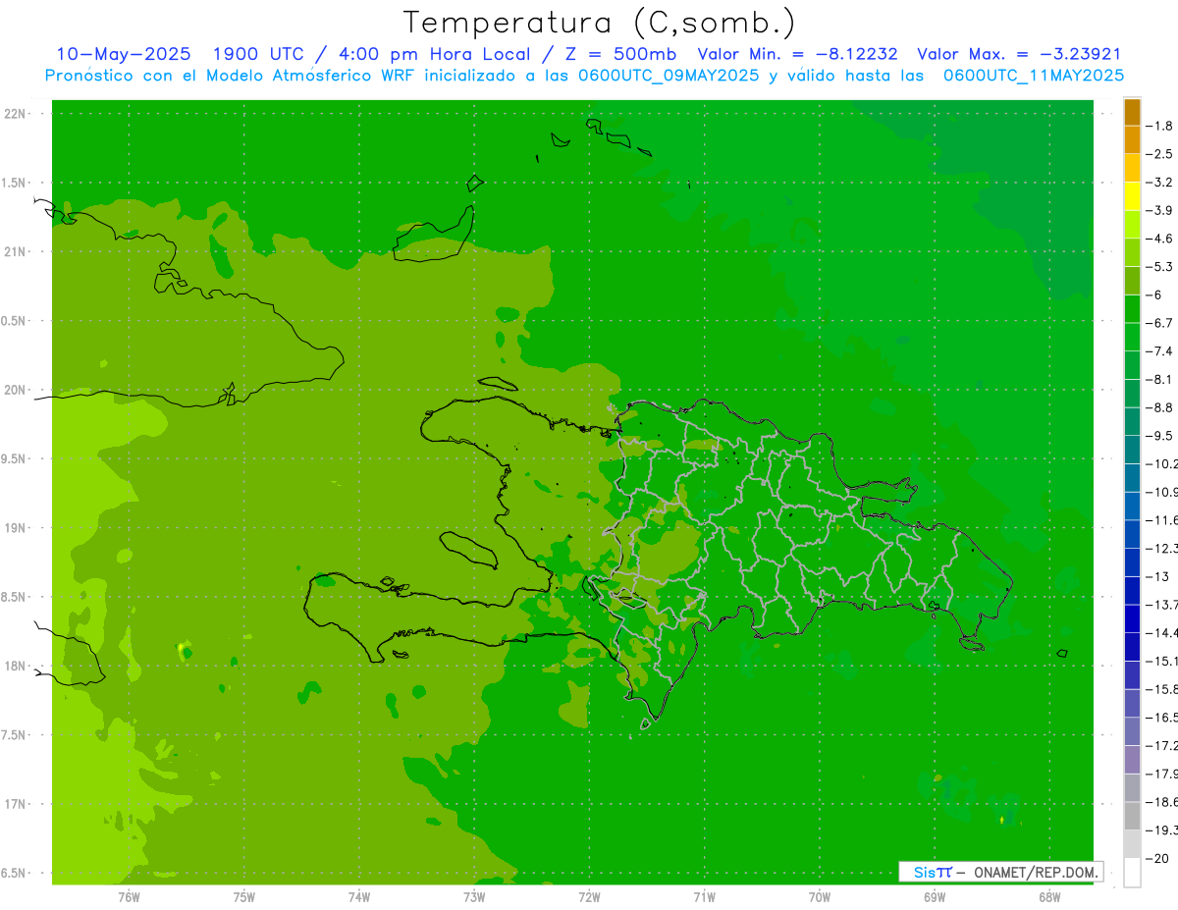Click the "19N" latitude axis label
1178x910 pixels.
coord(14,528)
